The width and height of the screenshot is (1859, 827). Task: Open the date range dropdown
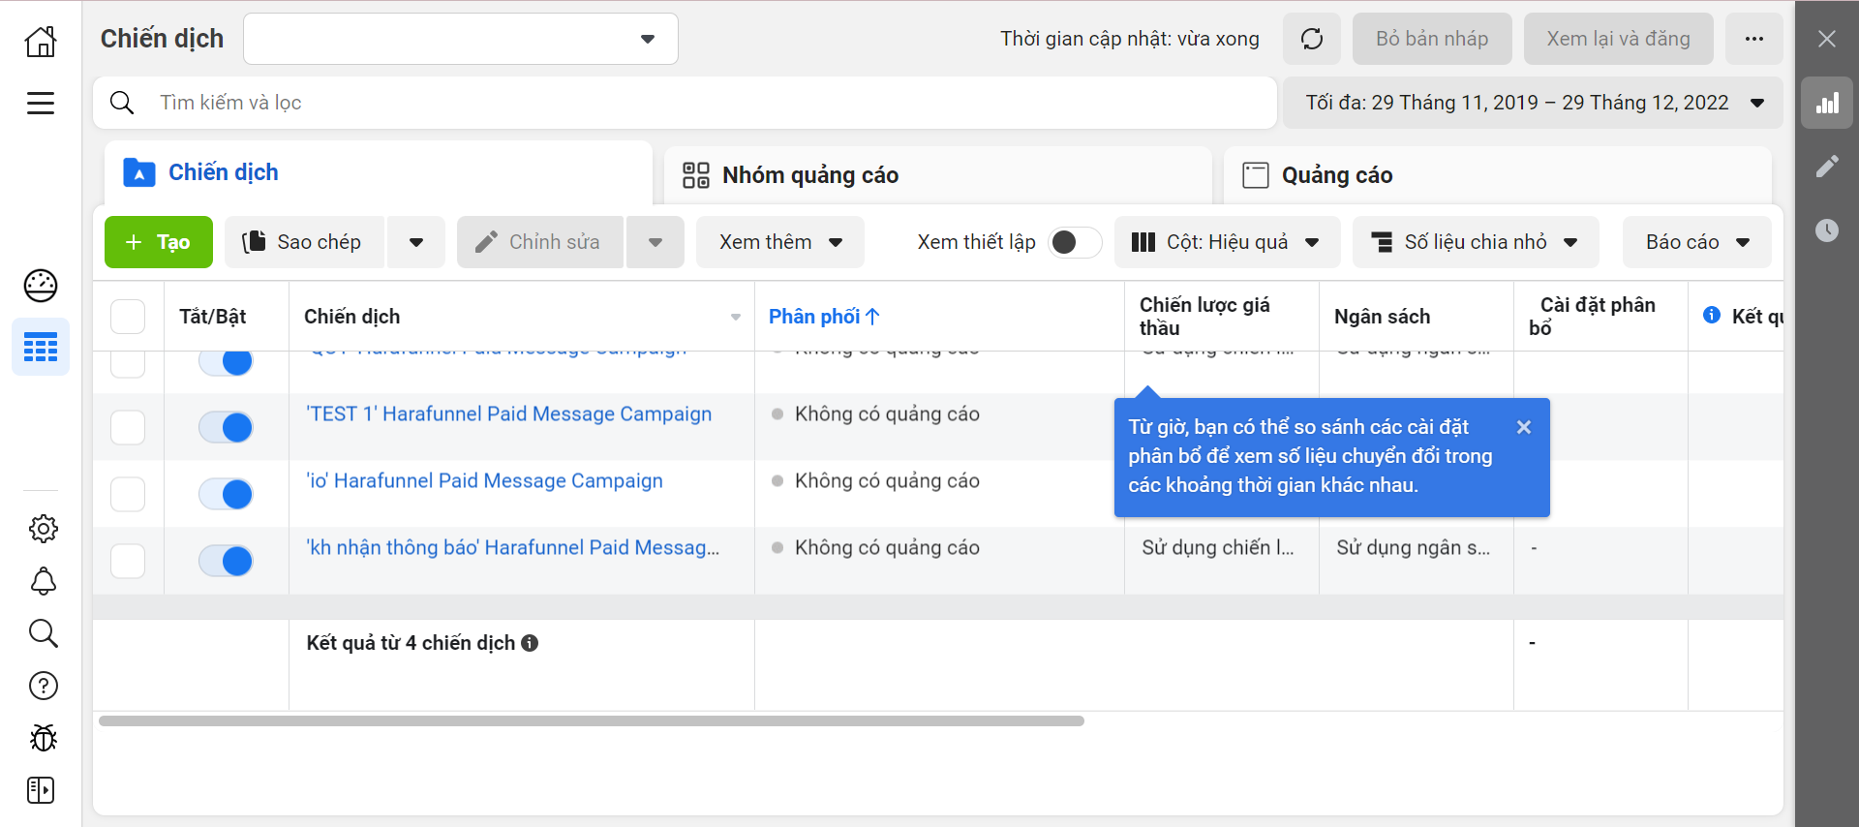(1532, 103)
